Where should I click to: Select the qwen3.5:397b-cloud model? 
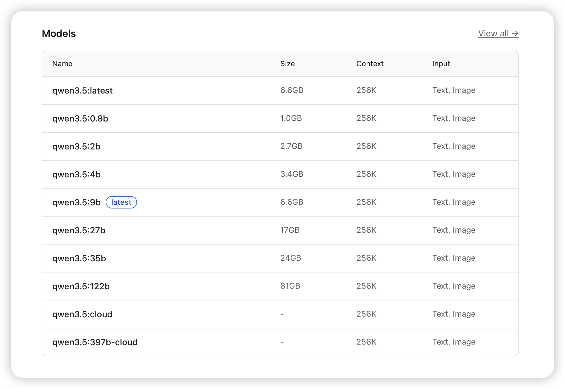(95, 342)
